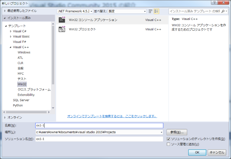Click the Win32 console application icon

[62, 20]
